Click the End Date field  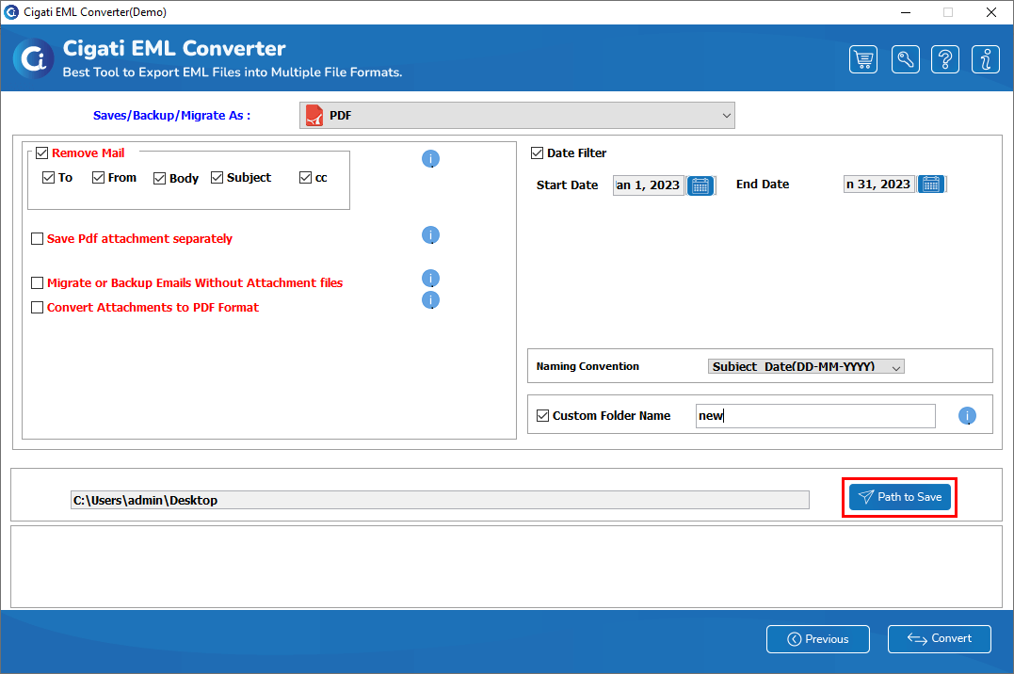point(878,185)
